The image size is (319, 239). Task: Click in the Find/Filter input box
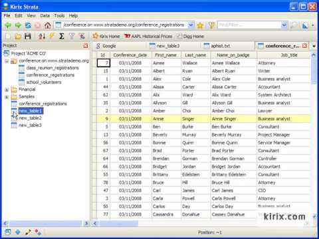[249, 25]
